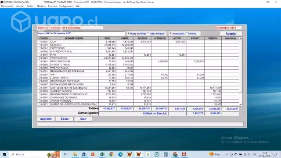The image size is (281, 158).
Task: Open the Informes menu
Action: [x=20, y=6]
